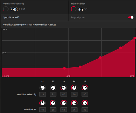The width and height of the screenshot is (136, 113).
Task: Click the P5 column label
Action: [85, 81]
